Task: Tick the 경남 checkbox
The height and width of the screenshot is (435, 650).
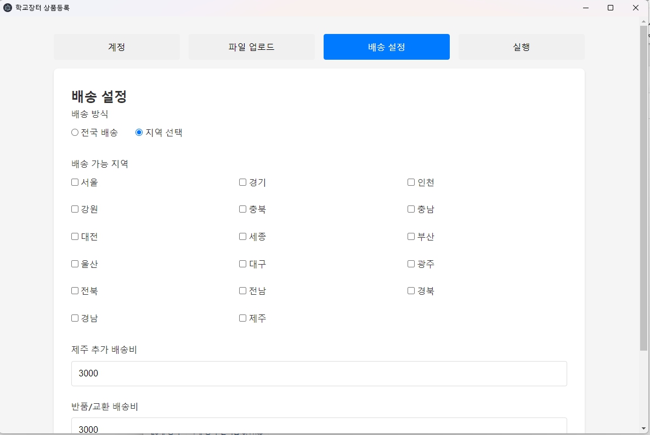Action: coord(75,318)
